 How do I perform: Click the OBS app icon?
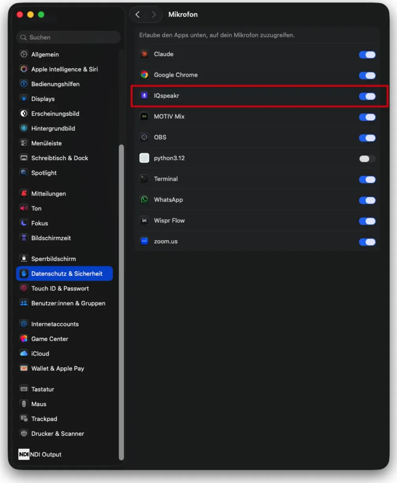click(144, 137)
